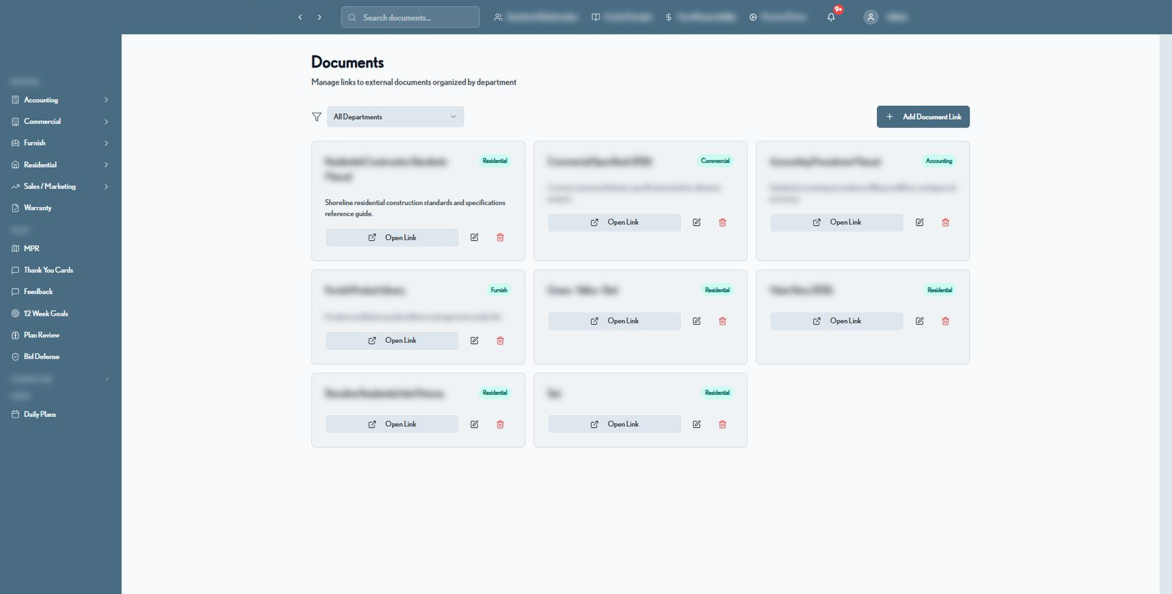1172x594 pixels.
Task: Open the All Departments filter dropdown
Action: click(395, 117)
